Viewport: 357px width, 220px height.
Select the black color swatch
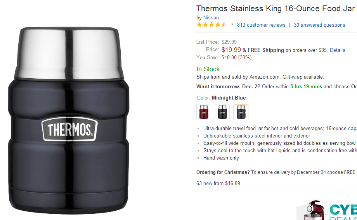click(x=222, y=112)
